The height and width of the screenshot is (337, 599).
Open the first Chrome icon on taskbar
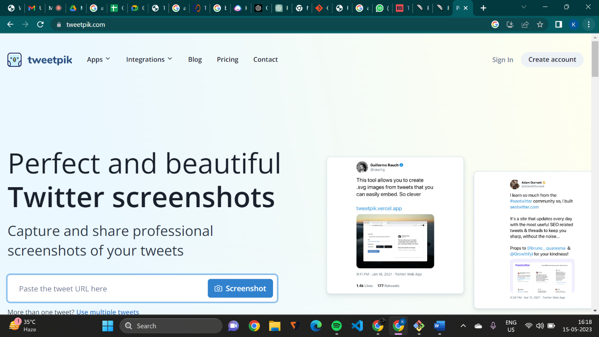tap(254, 326)
